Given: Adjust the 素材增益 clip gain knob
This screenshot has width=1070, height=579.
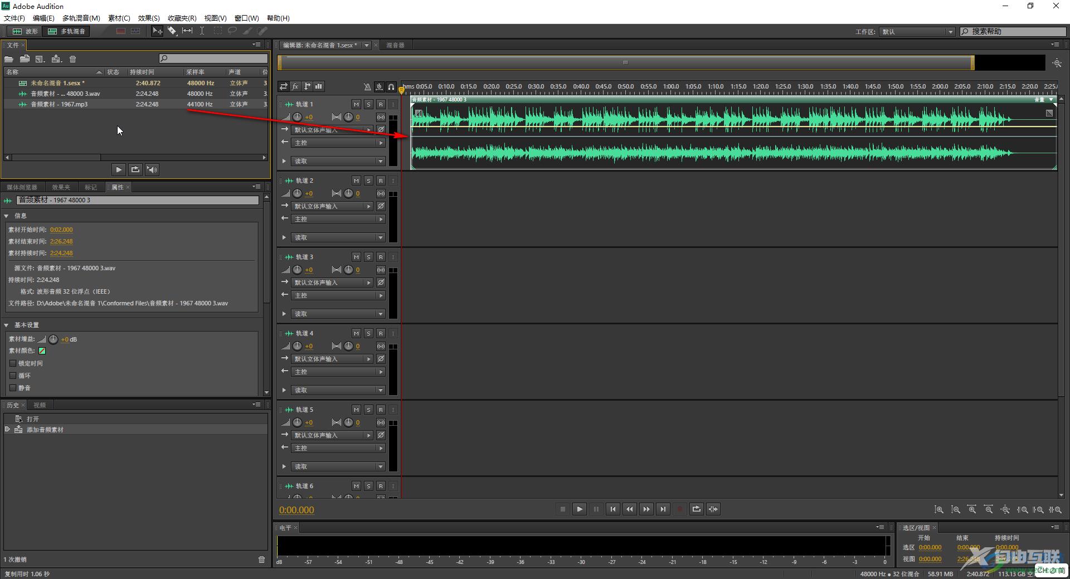Looking at the screenshot, I should [x=53, y=339].
